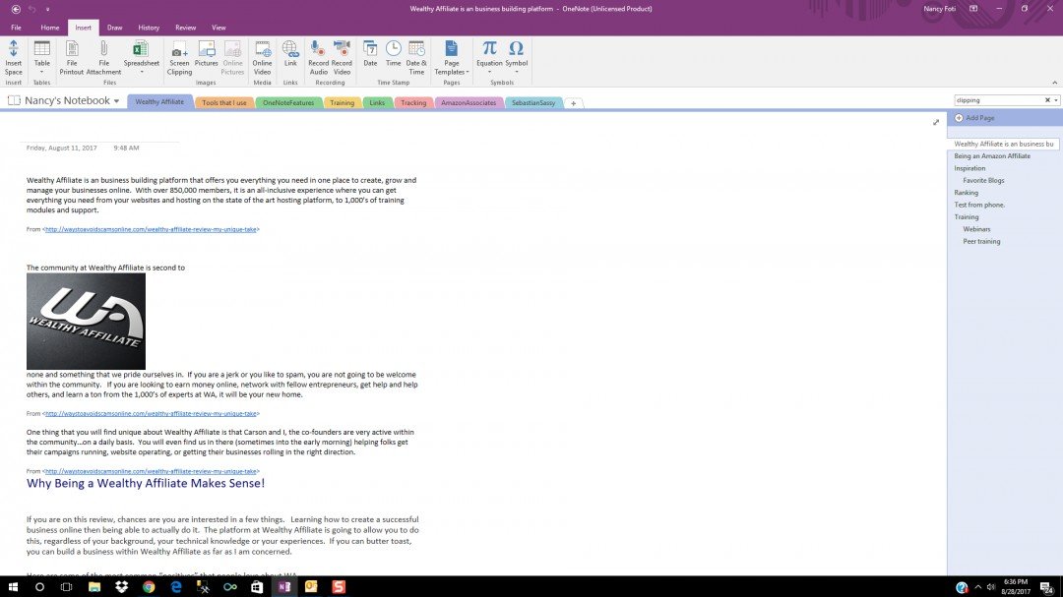
Task: Insert Date & Time stamp
Action: point(416,58)
